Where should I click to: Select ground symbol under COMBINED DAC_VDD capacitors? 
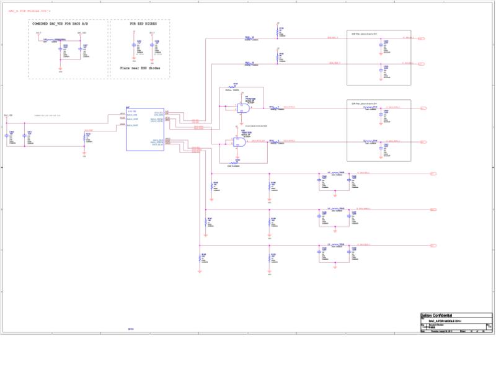[x=60, y=69]
